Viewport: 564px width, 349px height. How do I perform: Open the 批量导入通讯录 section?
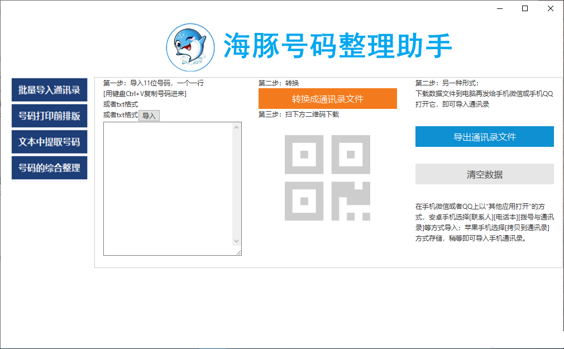pos(49,90)
